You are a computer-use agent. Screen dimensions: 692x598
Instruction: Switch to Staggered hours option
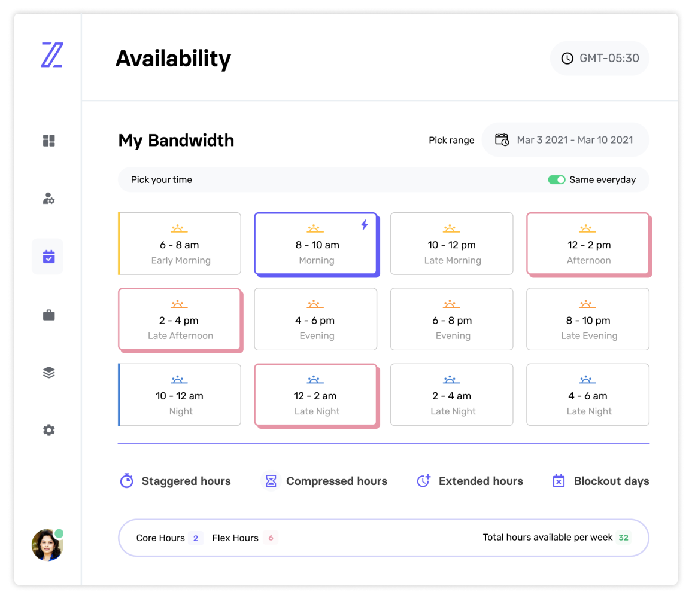(175, 481)
